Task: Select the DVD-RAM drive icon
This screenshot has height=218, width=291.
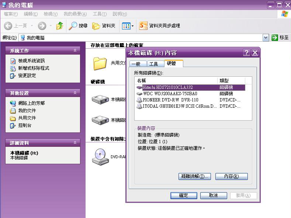Action: [100, 157]
